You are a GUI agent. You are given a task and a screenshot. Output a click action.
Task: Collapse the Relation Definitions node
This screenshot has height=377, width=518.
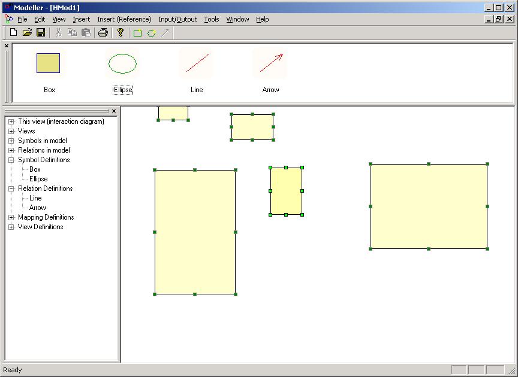point(11,188)
